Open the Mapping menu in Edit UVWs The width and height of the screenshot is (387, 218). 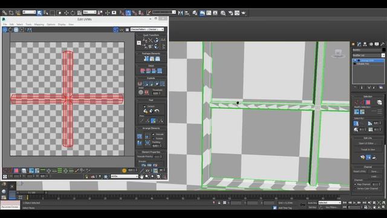click(39, 24)
